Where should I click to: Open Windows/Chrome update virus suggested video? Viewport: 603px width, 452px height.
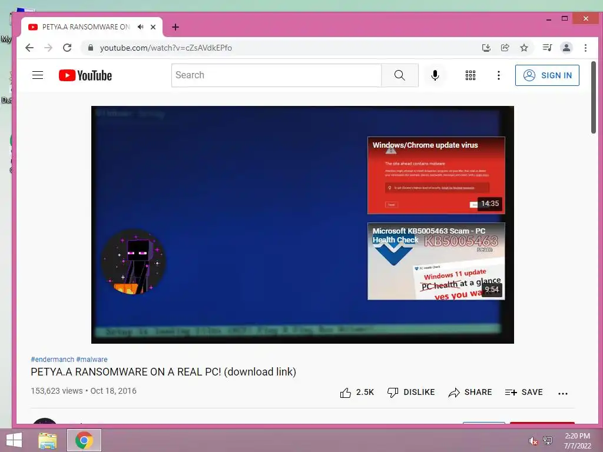(436, 175)
